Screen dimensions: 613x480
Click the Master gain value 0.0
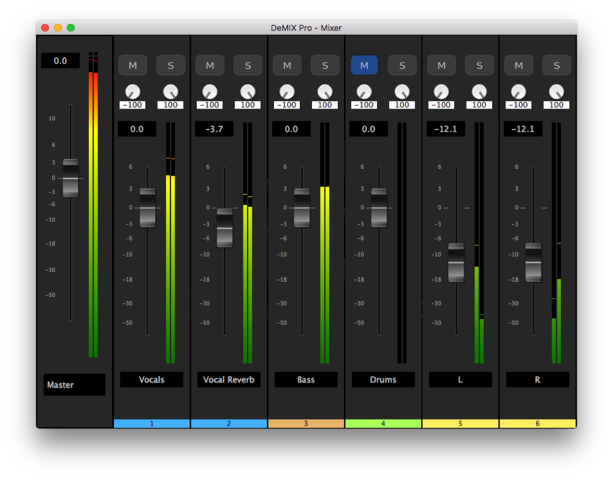(60, 61)
